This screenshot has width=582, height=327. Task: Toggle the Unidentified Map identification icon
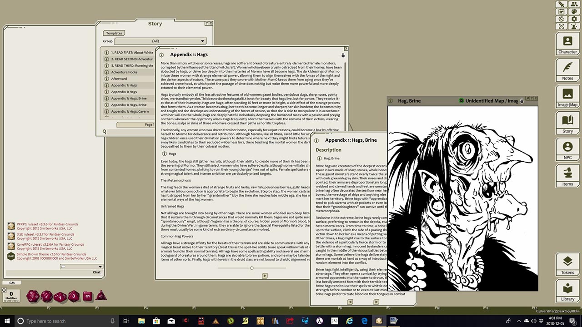[461, 100]
